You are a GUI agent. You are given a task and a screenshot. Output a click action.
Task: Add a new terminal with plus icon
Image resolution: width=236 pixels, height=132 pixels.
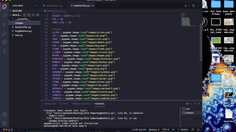pos(187,103)
